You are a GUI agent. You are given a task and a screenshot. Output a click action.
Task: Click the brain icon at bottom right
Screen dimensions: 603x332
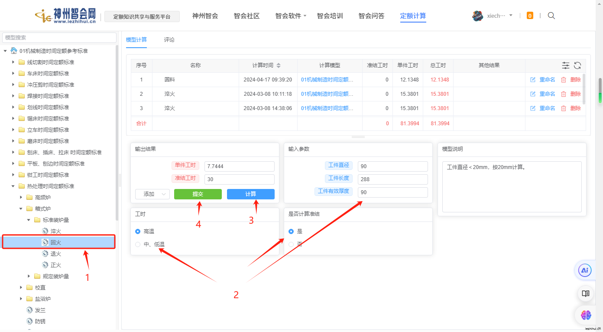[586, 315]
